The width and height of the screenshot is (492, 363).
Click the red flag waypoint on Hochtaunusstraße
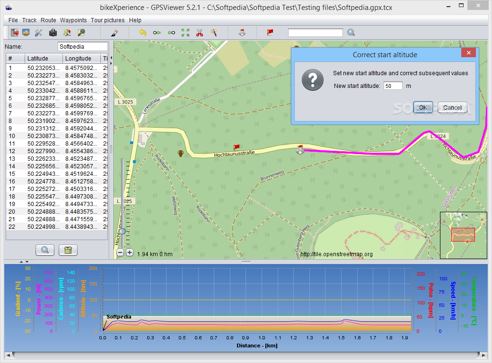point(236,147)
